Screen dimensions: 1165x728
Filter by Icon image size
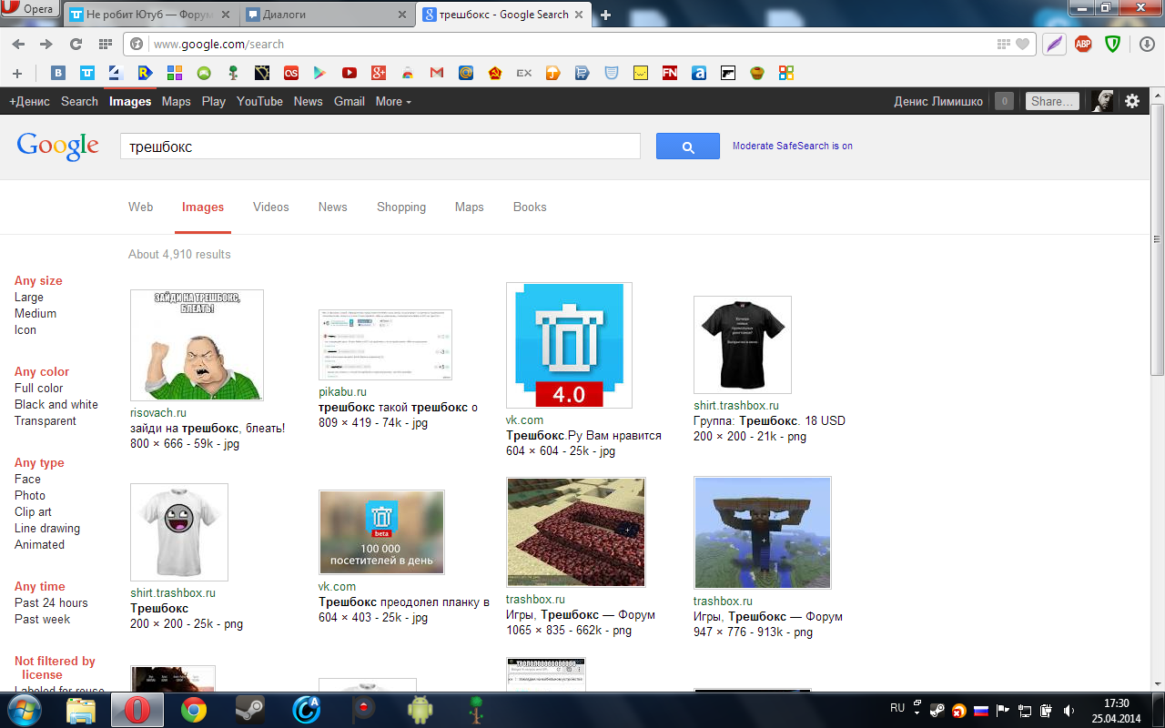point(25,330)
